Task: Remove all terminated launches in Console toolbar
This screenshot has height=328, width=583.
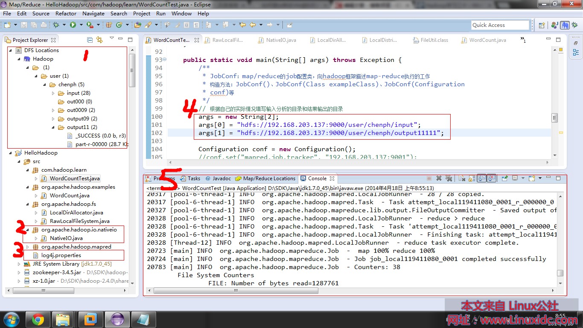Action: (449, 178)
